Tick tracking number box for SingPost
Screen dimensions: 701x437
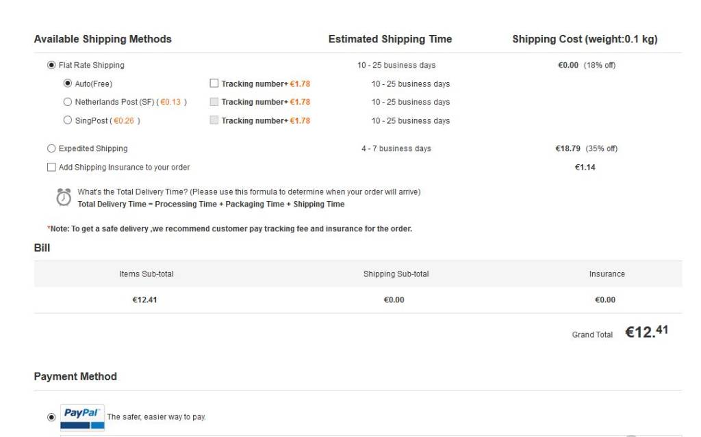(x=214, y=120)
